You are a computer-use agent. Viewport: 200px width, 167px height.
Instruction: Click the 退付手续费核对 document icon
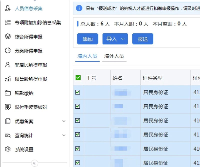pyautogui.click(x=8, y=107)
